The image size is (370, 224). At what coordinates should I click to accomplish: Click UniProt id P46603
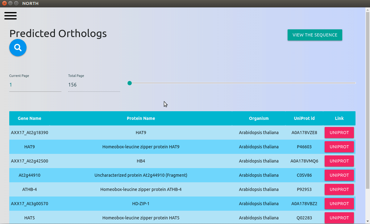[304, 147]
